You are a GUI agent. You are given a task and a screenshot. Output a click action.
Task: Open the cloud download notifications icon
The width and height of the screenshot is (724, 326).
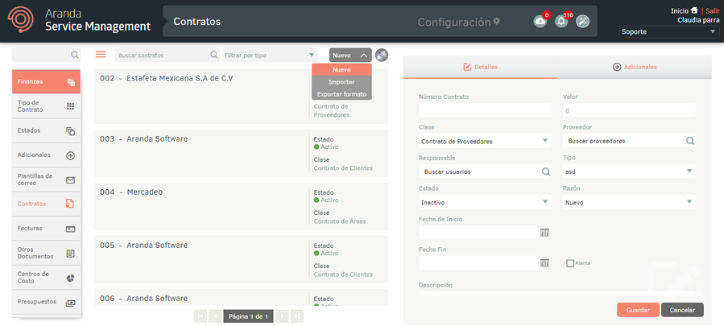540,21
